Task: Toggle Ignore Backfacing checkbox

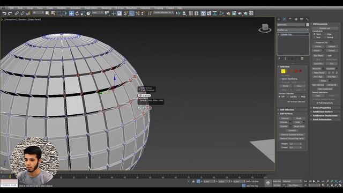Action: click(x=280, y=79)
